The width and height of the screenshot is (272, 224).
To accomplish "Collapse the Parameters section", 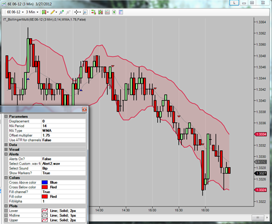I will coord(6,116).
